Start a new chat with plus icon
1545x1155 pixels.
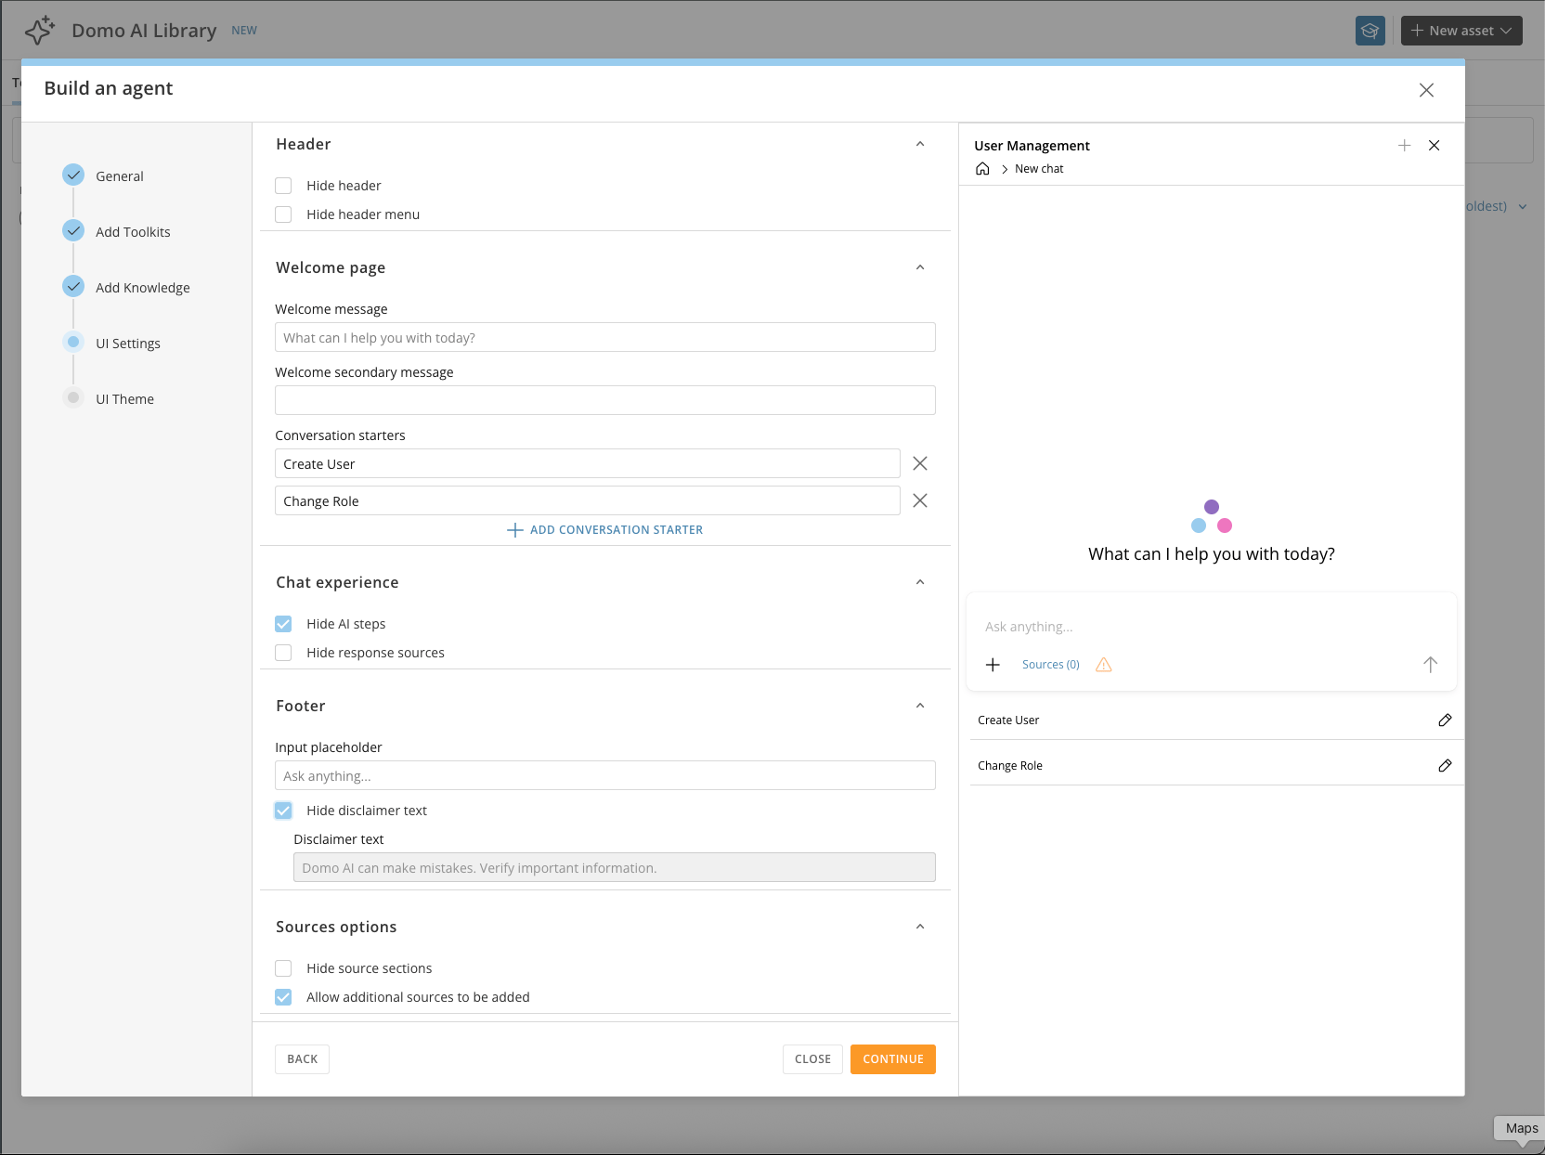(1404, 146)
